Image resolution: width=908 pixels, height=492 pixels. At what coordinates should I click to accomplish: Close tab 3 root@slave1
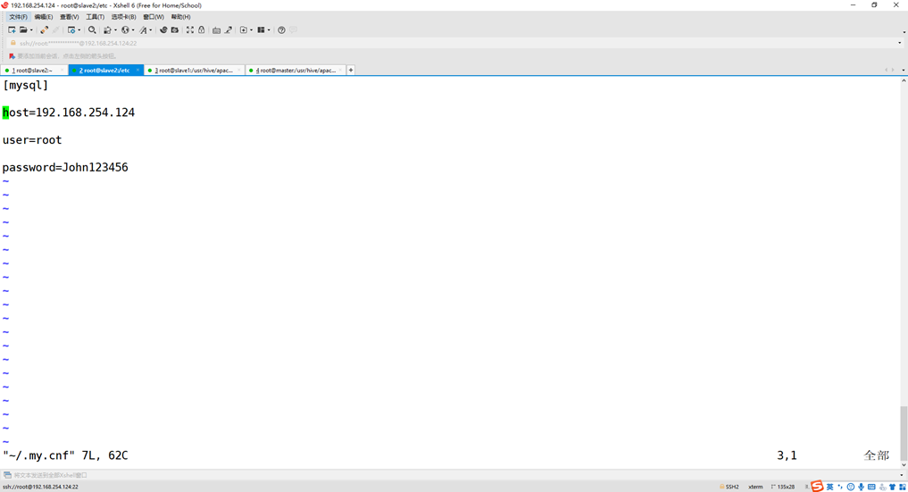(x=238, y=70)
